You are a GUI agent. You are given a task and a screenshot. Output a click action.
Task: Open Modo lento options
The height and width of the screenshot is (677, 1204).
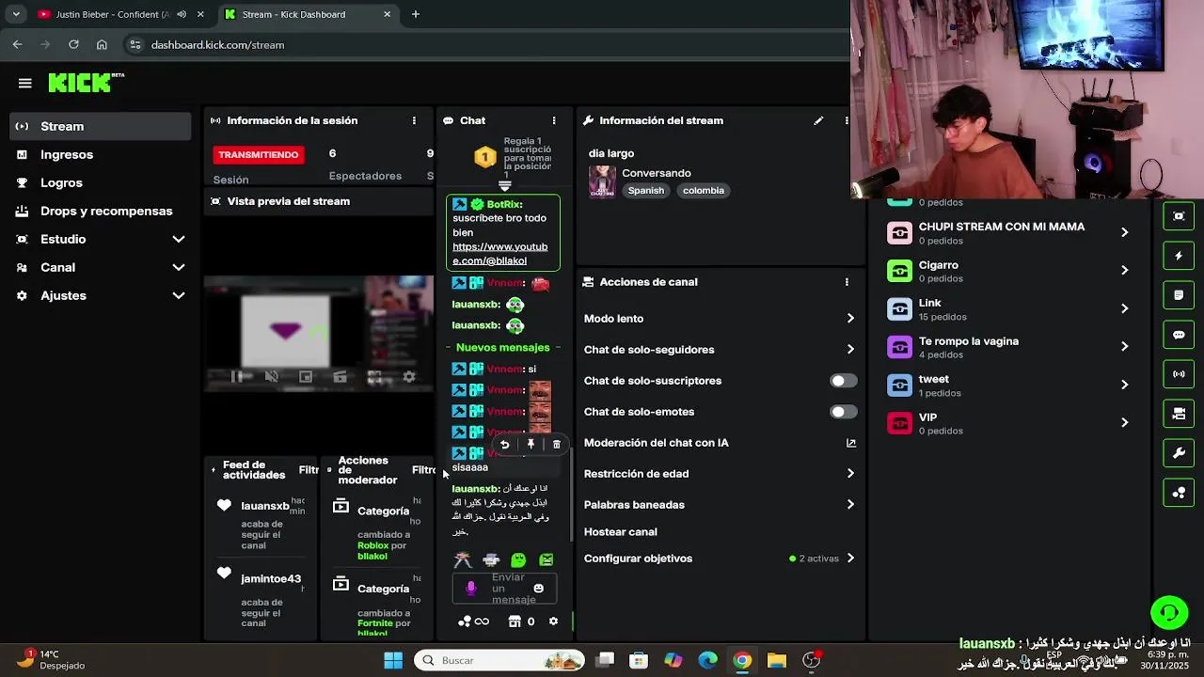click(x=720, y=319)
